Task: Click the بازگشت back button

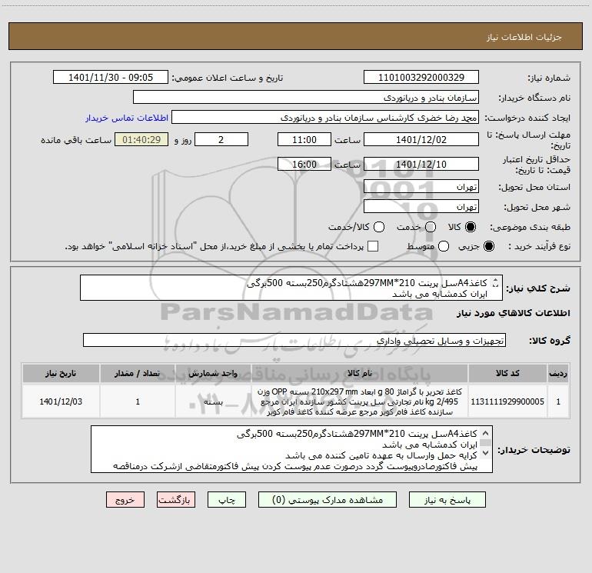Action: (x=176, y=500)
